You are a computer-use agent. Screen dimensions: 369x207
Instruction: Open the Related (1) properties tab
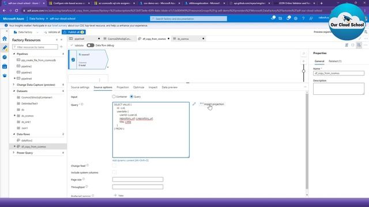pyautogui.click(x=335, y=62)
